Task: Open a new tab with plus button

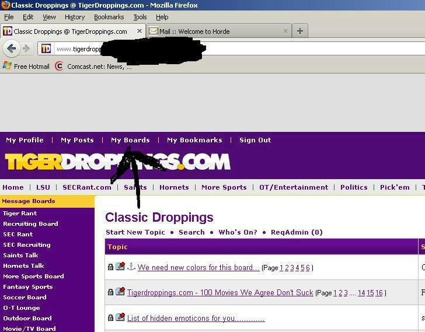Action: (300, 31)
